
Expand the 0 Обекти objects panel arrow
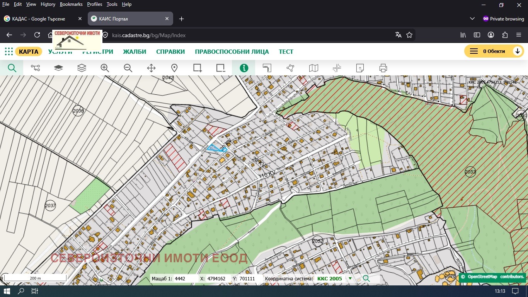click(517, 51)
